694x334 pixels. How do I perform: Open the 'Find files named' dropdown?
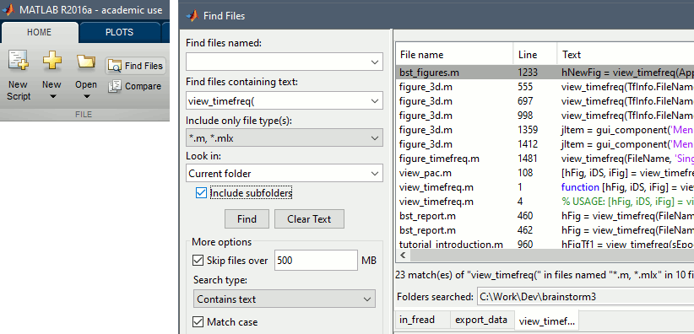[x=375, y=62]
